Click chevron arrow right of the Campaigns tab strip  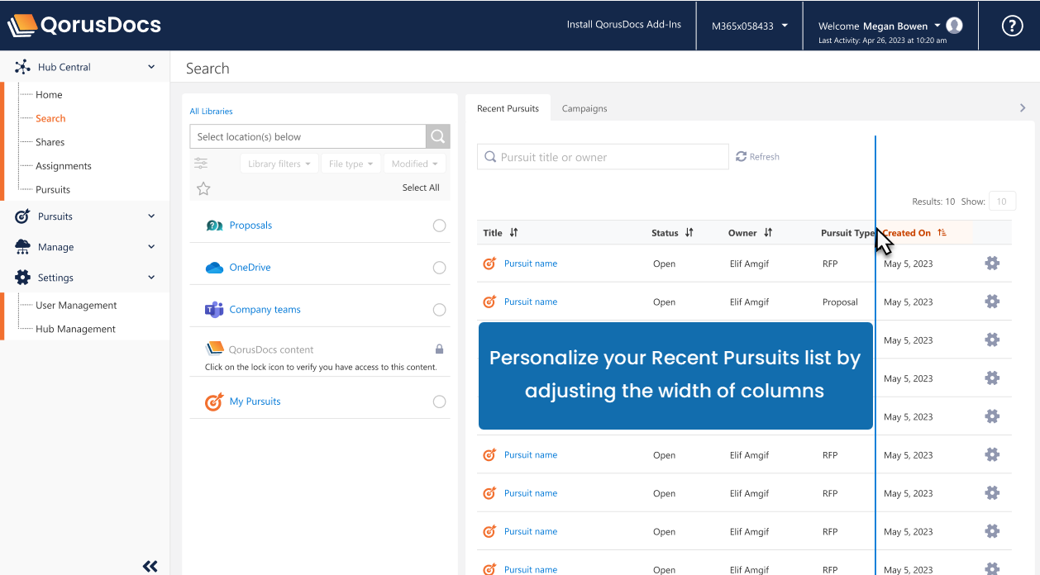point(1023,108)
